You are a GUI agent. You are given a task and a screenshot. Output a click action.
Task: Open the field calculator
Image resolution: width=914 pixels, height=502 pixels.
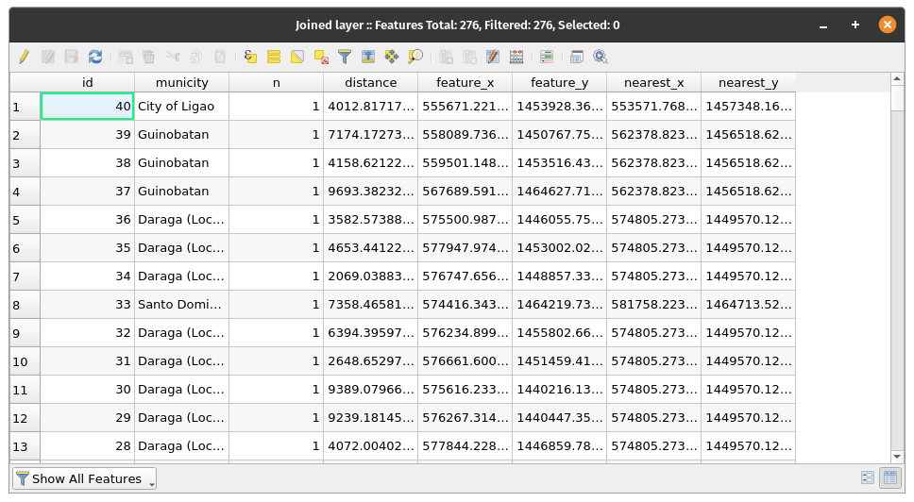pyautogui.click(x=516, y=57)
